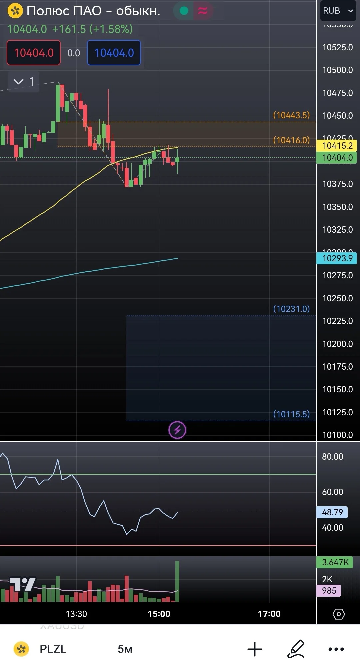Change the 5м timeframe interval
This screenshot has width=360, height=661.
click(x=125, y=649)
